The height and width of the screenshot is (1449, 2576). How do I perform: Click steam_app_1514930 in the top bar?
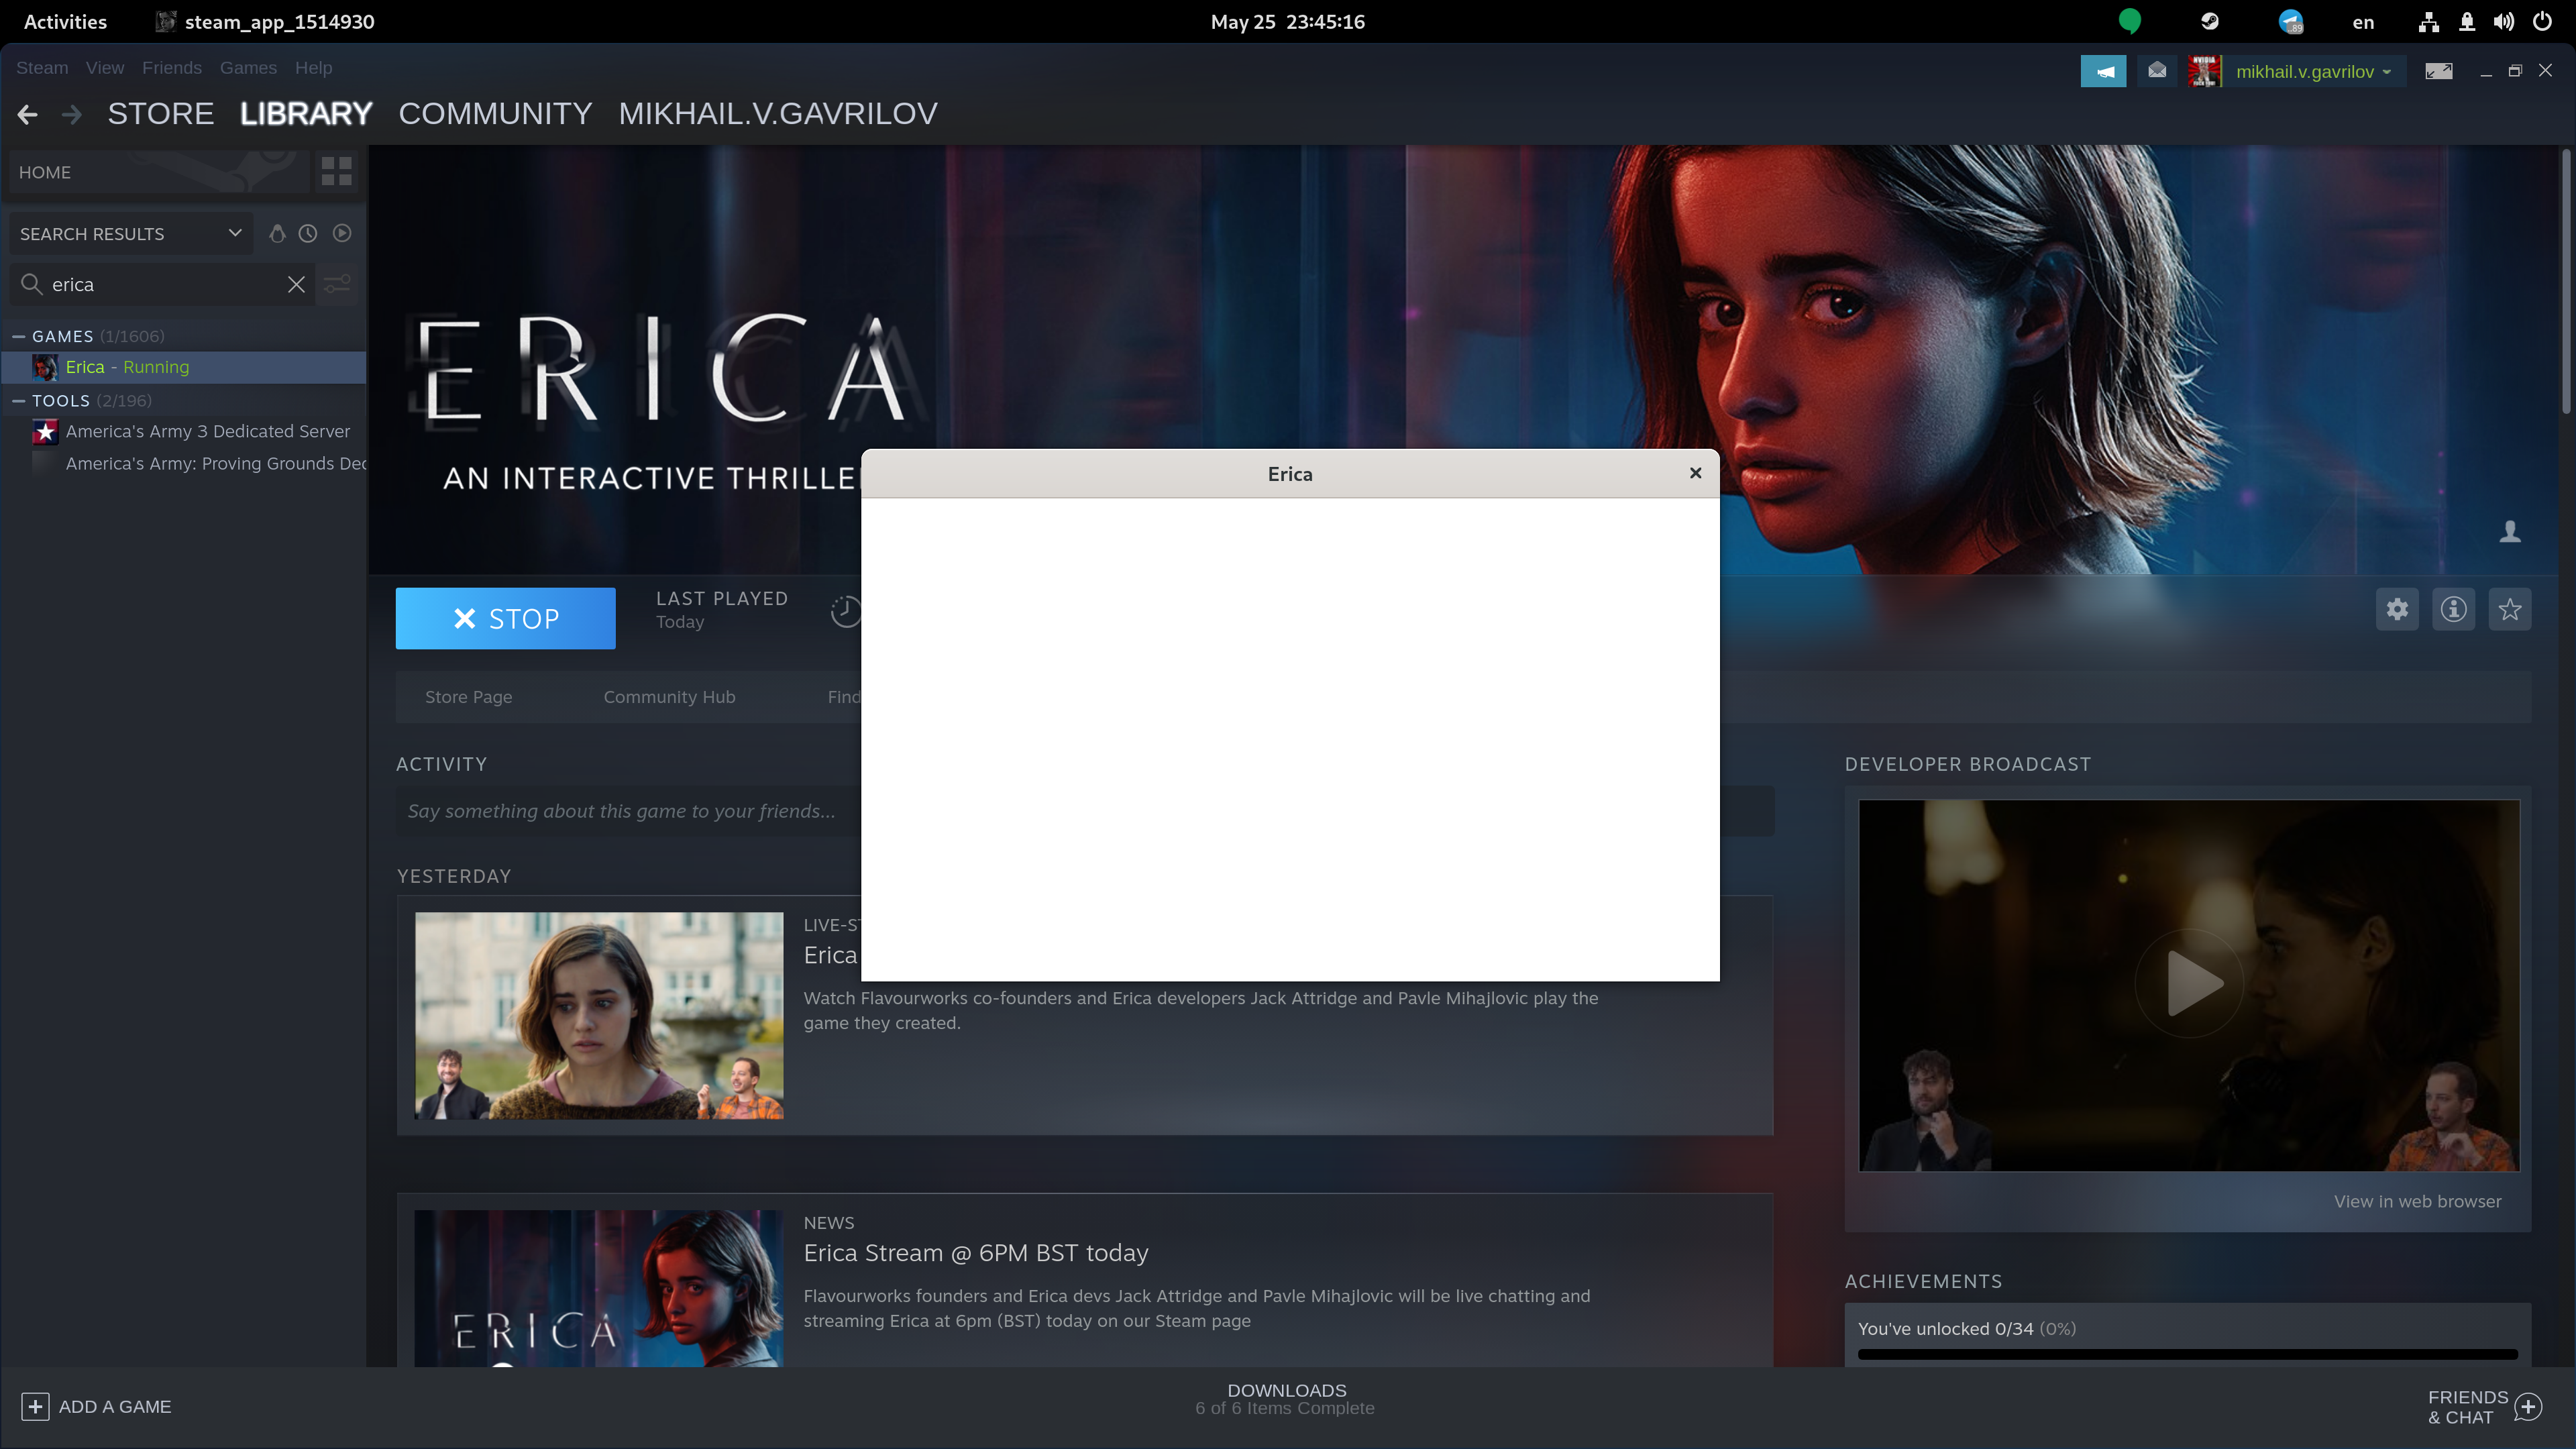click(x=266, y=22)
